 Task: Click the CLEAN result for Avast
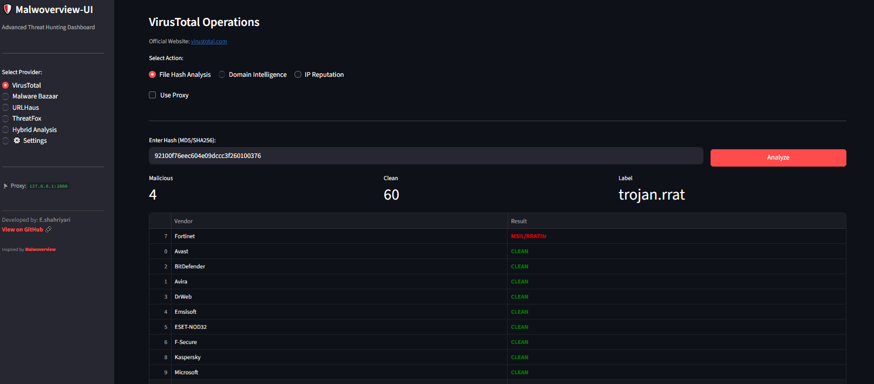676,251
